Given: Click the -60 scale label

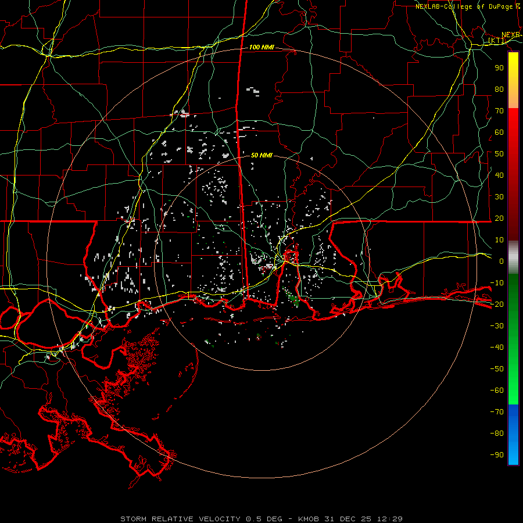Looking at the screenshot, I should coord(497,391).
